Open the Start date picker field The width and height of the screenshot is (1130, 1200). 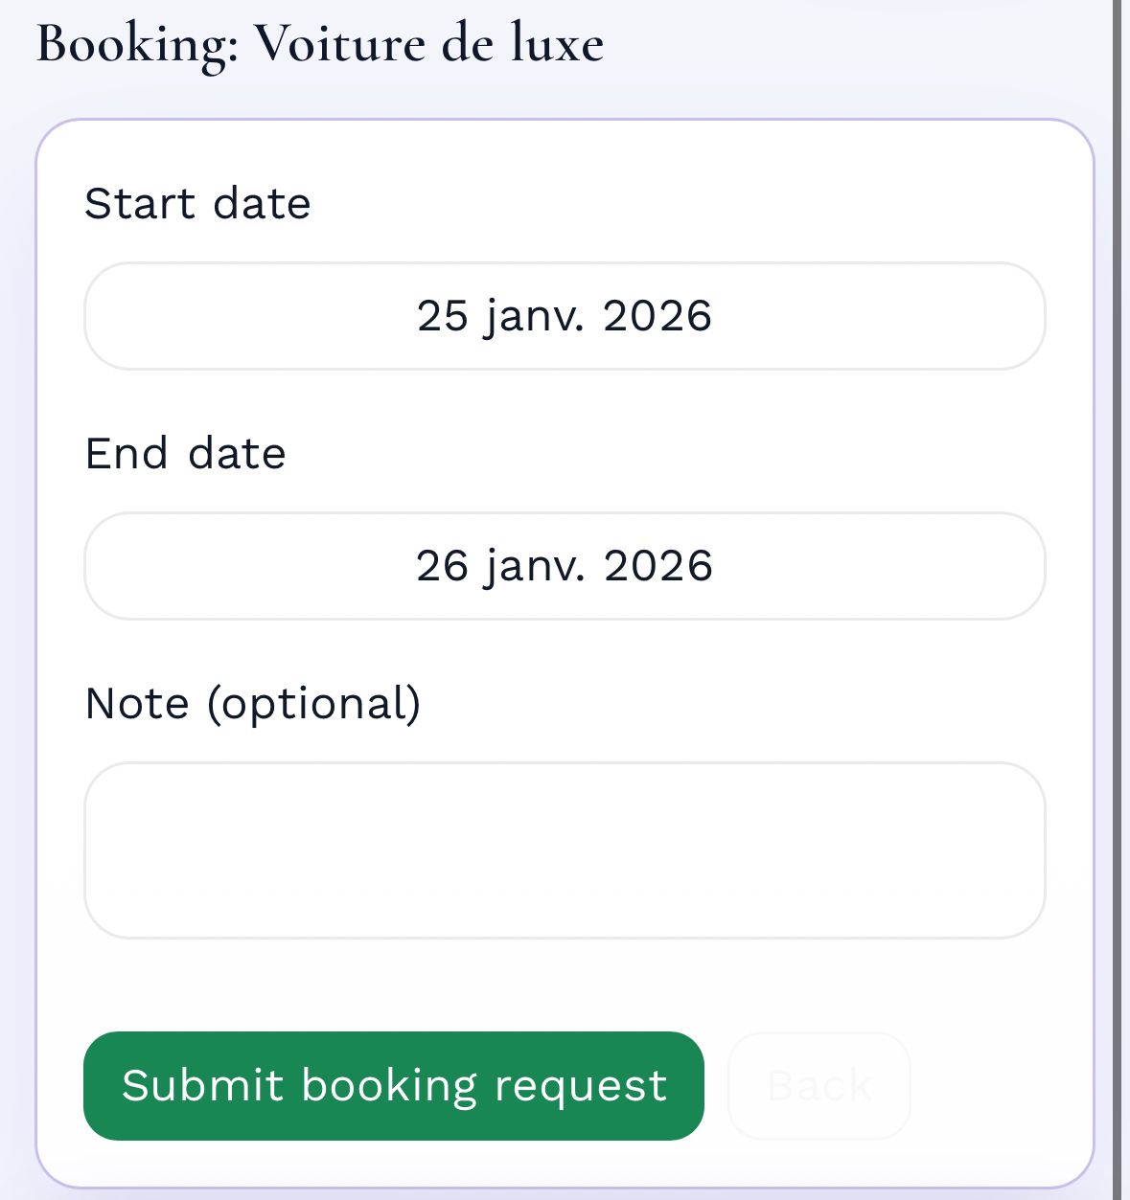565,316
